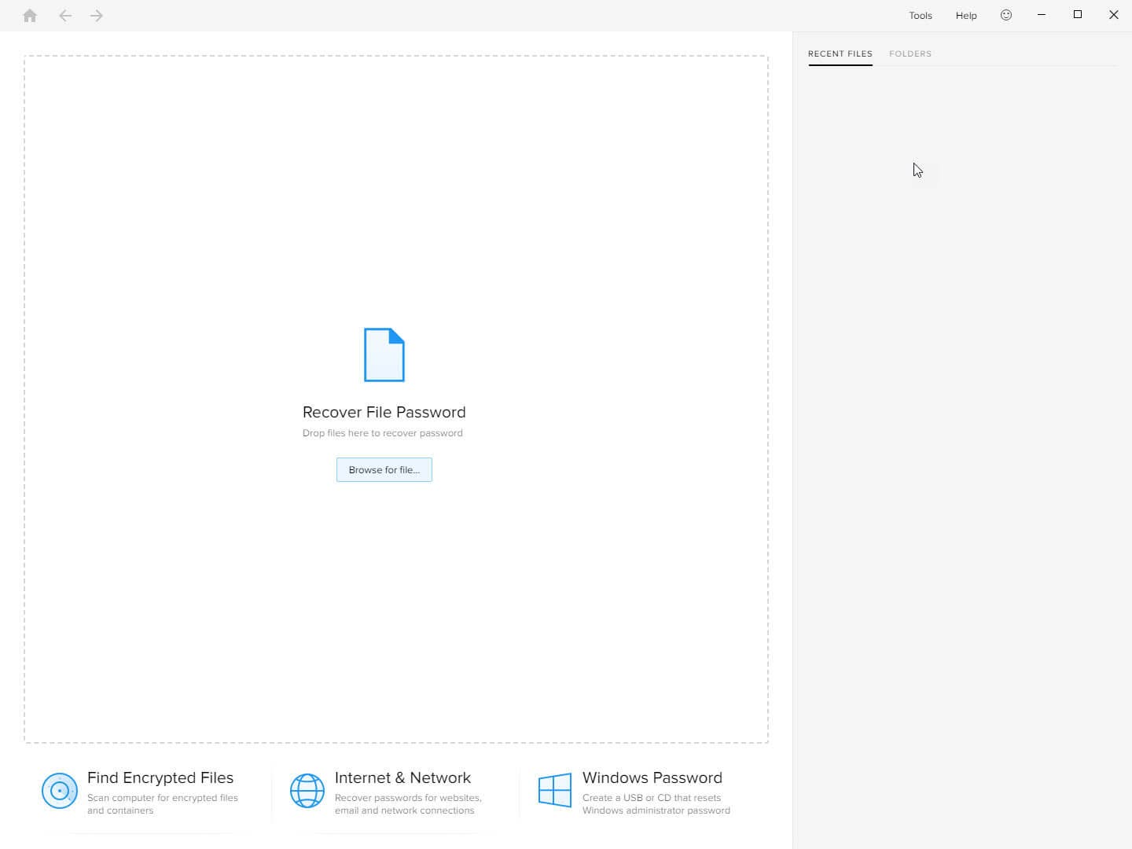This screenshot has width=1132, height=849.
Task: Maximize the application window
Action: coord(1078,15)
